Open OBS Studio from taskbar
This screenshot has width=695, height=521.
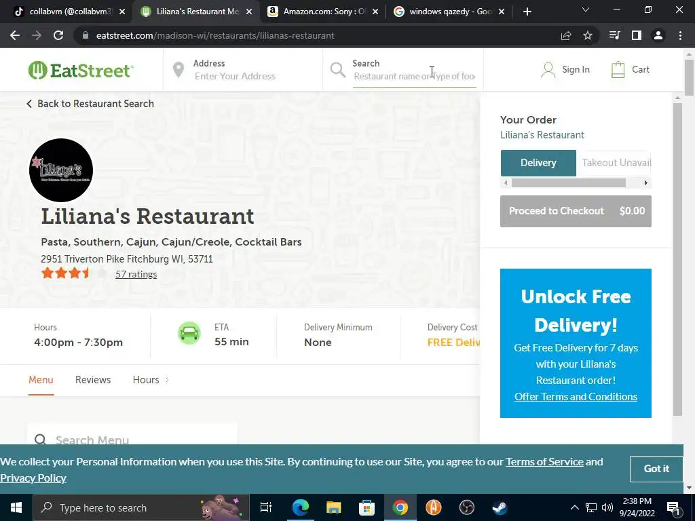pyautogui.click(x=466, y=507)
